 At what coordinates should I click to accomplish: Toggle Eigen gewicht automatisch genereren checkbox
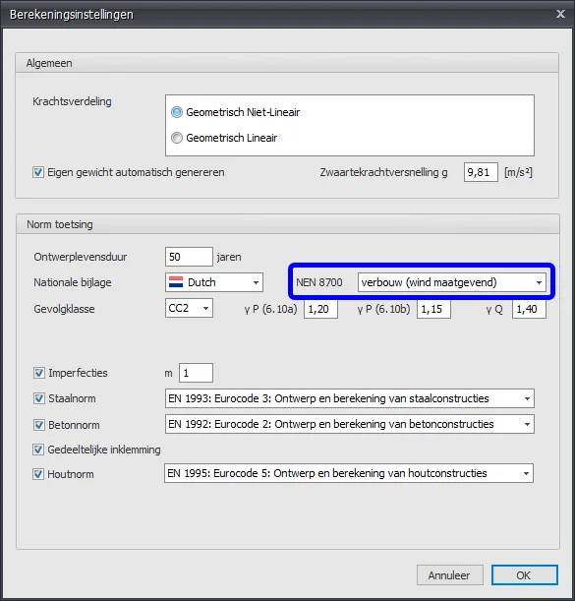(x=38, y=172)
